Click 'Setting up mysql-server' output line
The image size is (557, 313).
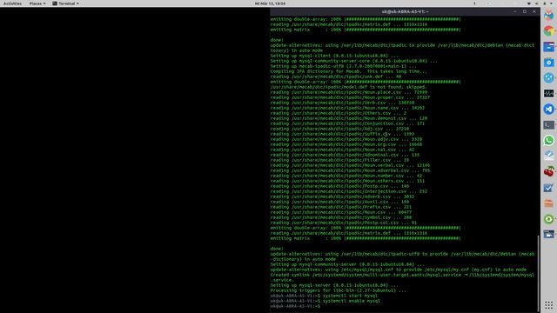334,285
